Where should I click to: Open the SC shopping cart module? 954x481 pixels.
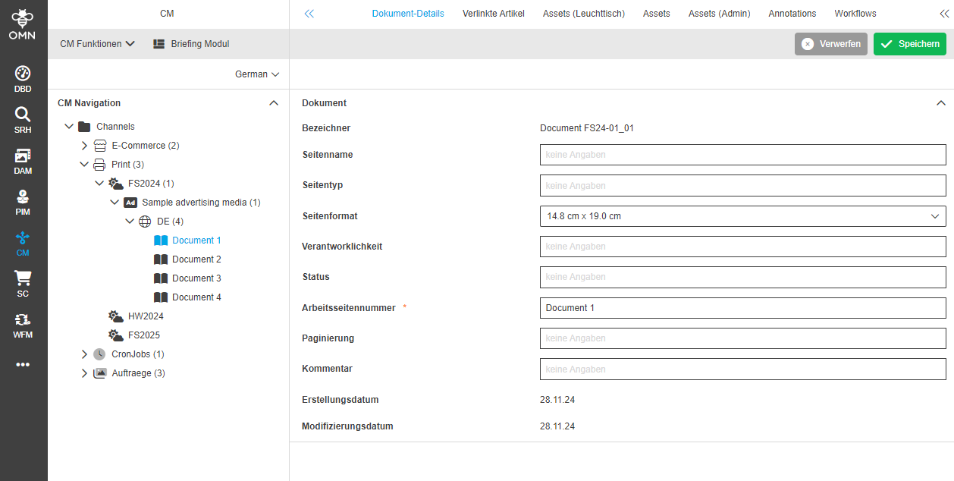pos(23,284)
